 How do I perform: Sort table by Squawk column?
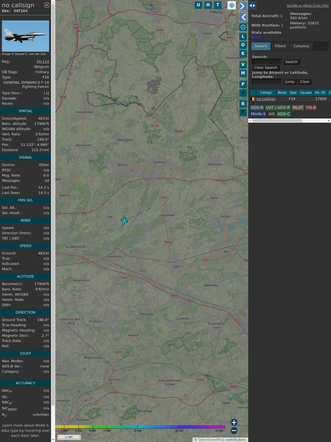pyautogui.click(x=306, y=93)
